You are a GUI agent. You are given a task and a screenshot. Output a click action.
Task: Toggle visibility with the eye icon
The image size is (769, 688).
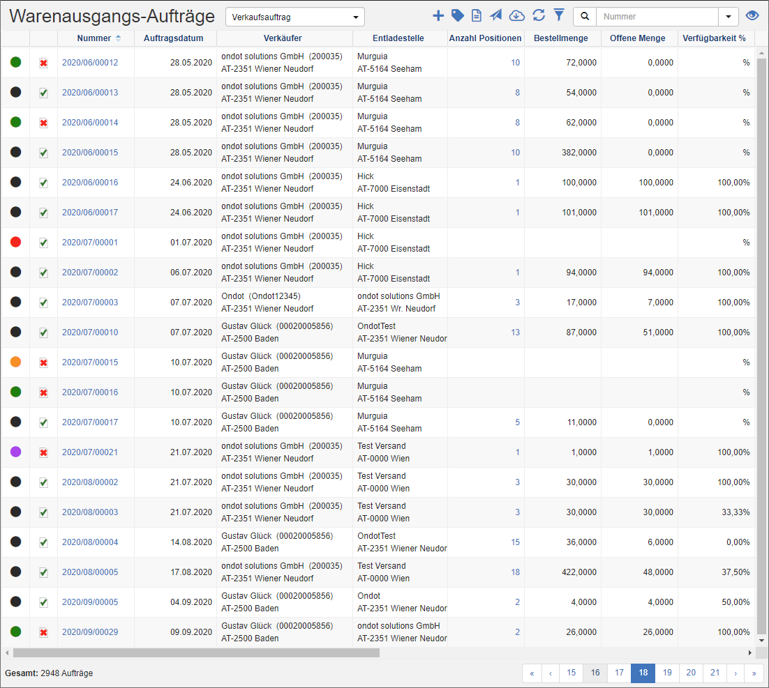[752, 16]
